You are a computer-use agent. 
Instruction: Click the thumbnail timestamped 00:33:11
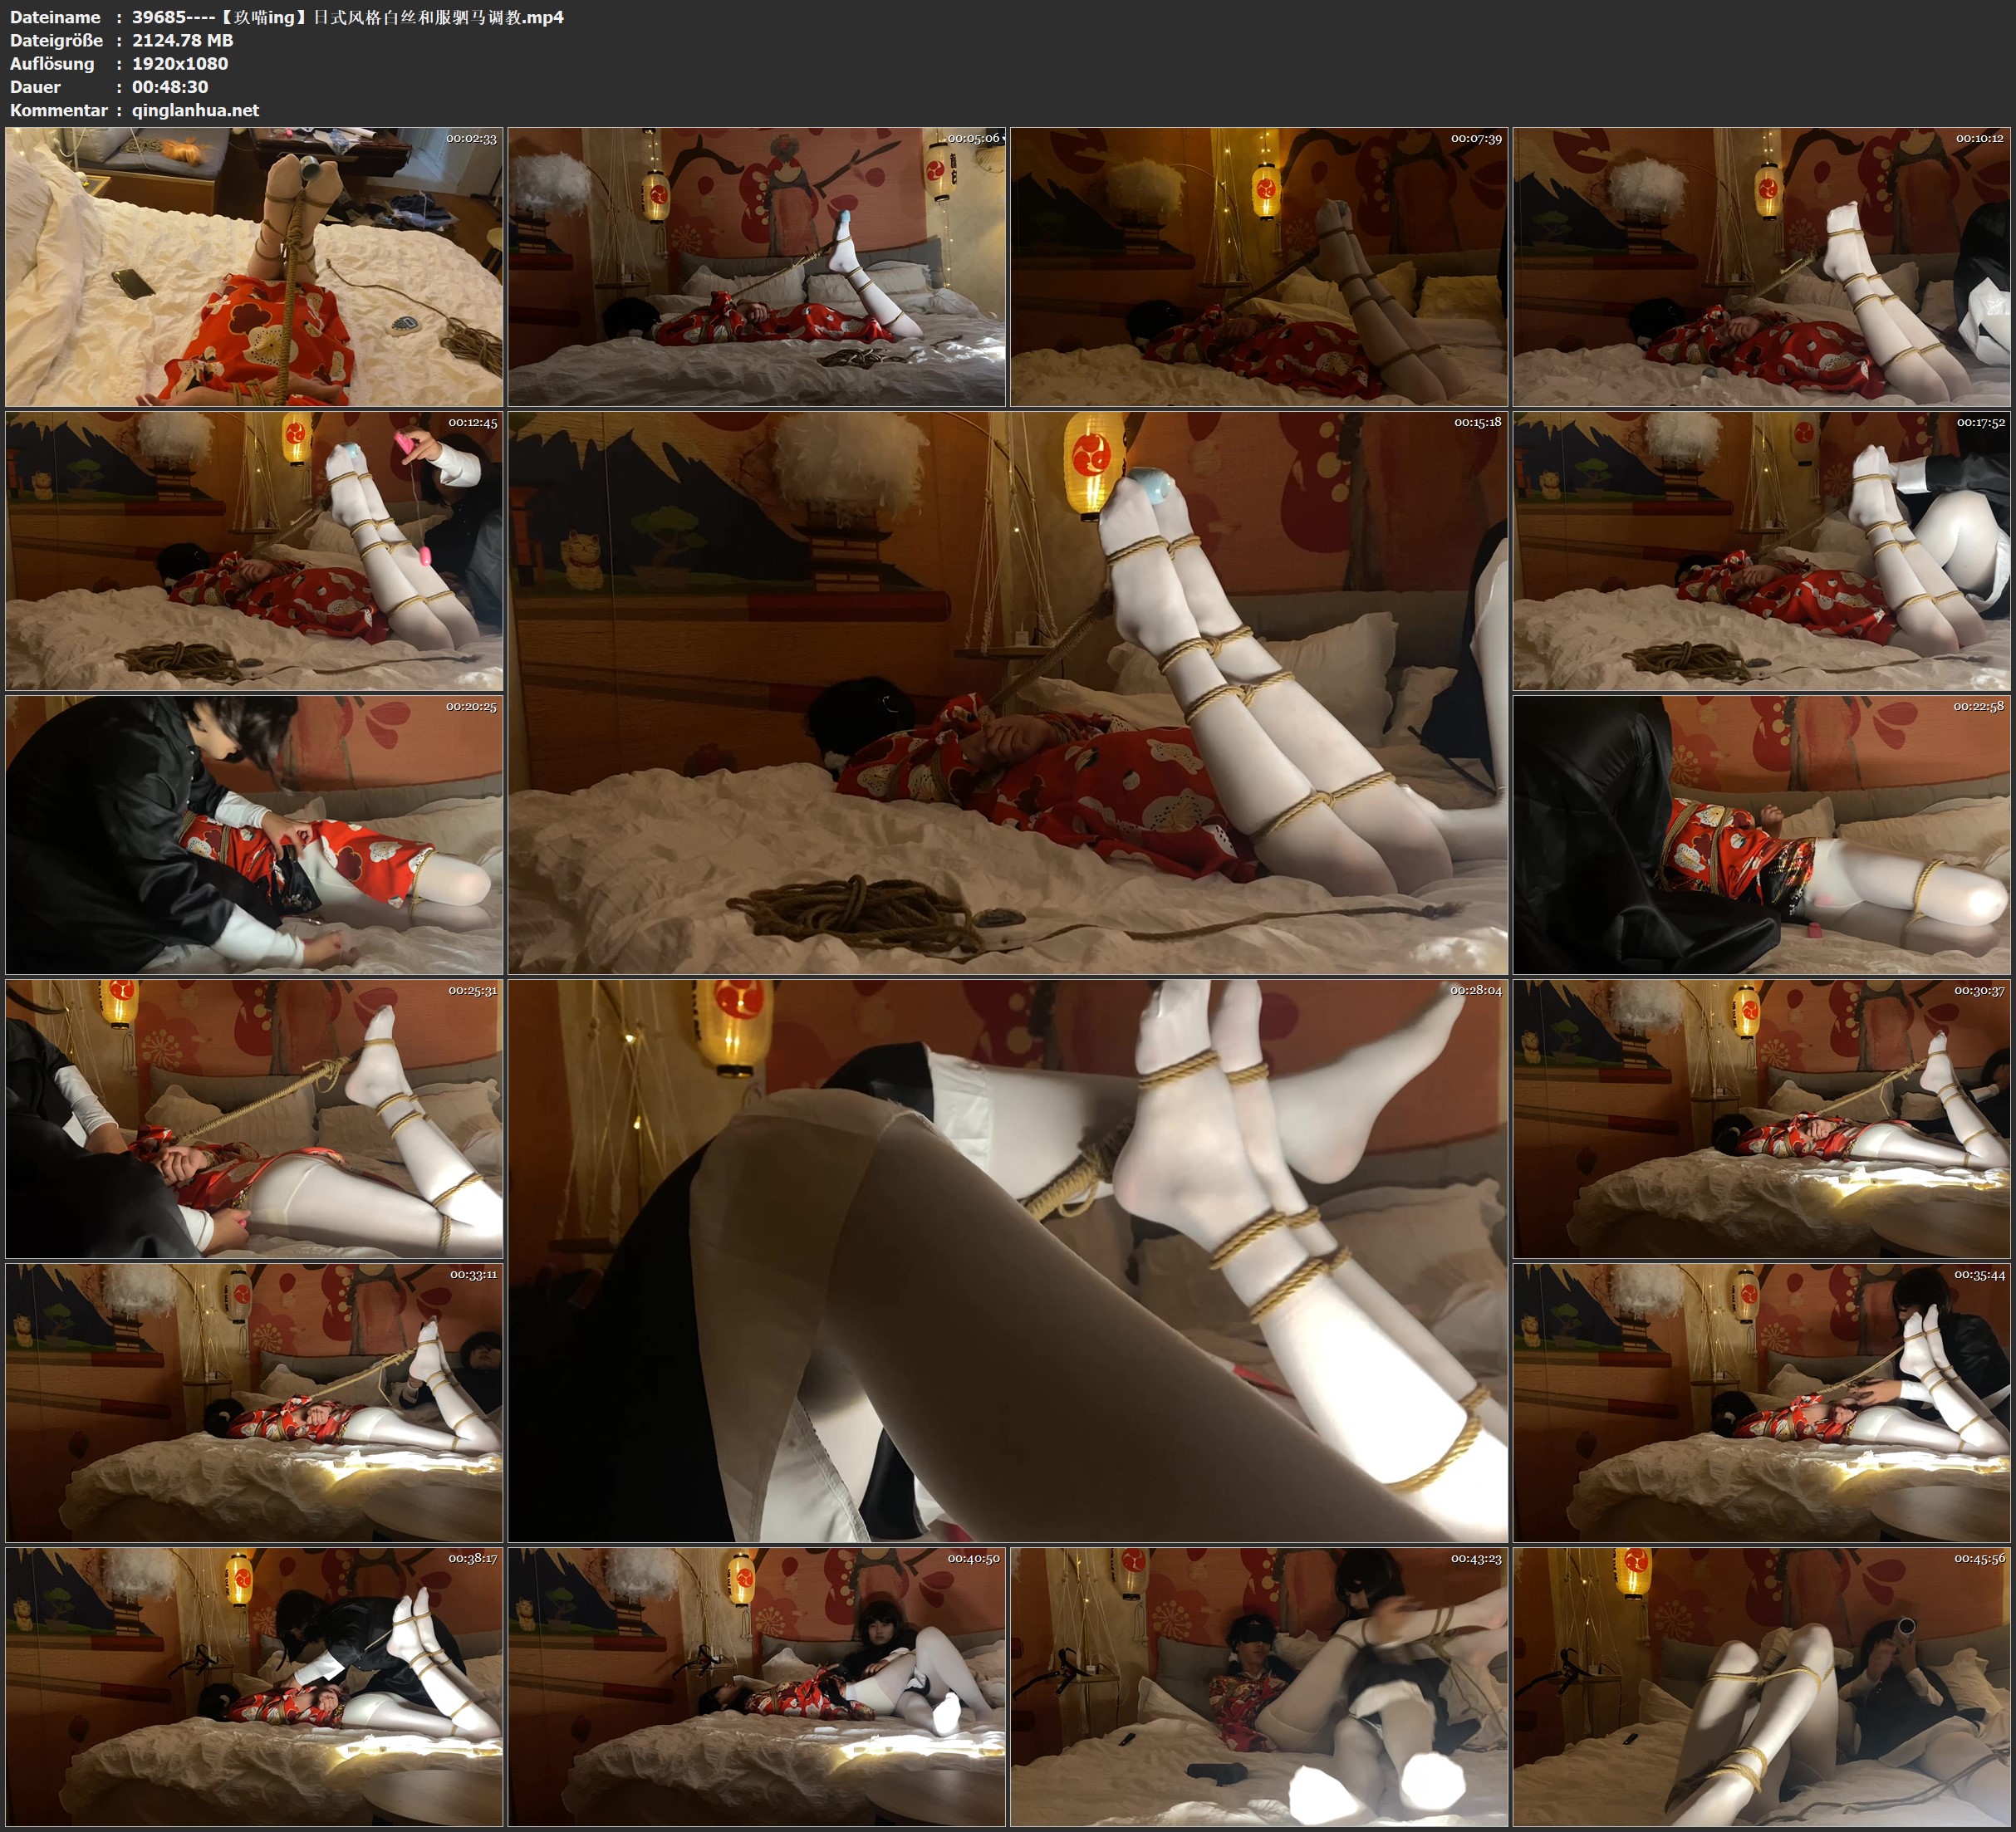point(254,1402)
